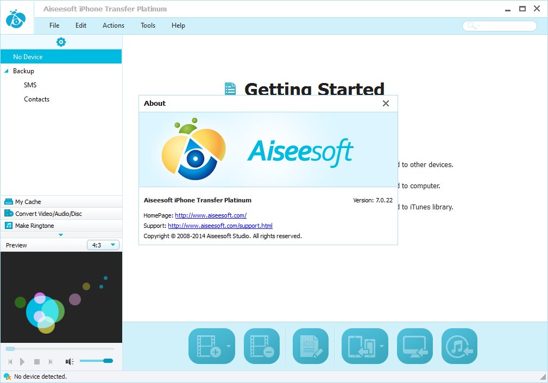This screenshot has height=383, width=548.
Task: Select the No Device entry
Action: coord(61,56)
